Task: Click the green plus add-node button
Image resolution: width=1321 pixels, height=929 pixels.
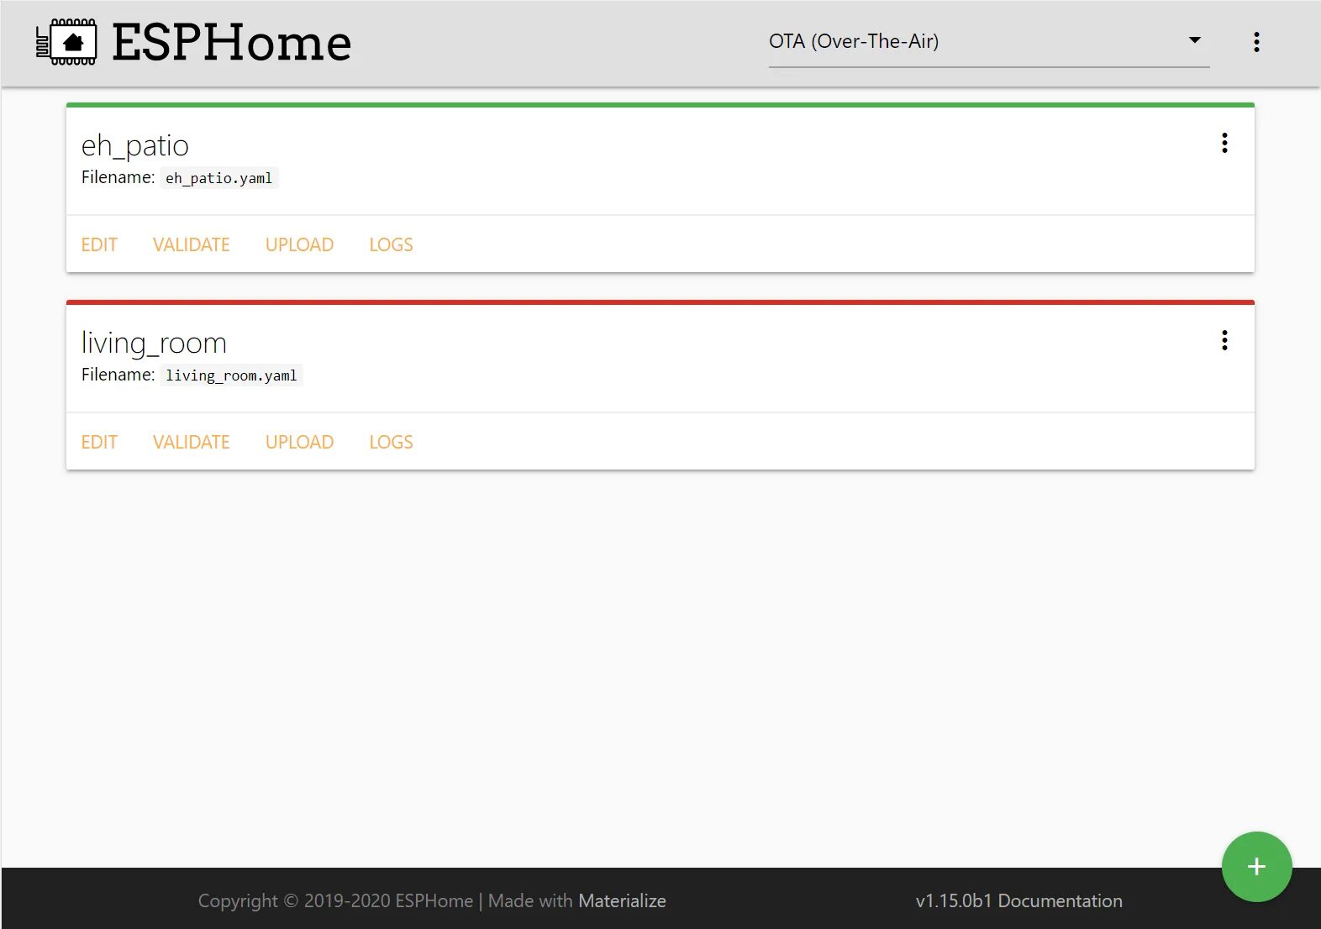Action: 1256,867
